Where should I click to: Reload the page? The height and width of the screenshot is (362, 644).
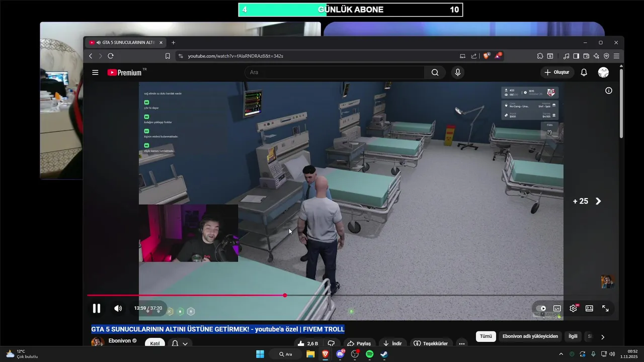click(x=111, y=56)
